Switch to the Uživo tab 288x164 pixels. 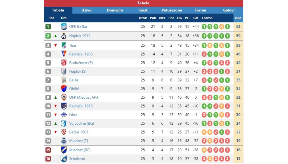pos(86,10)
